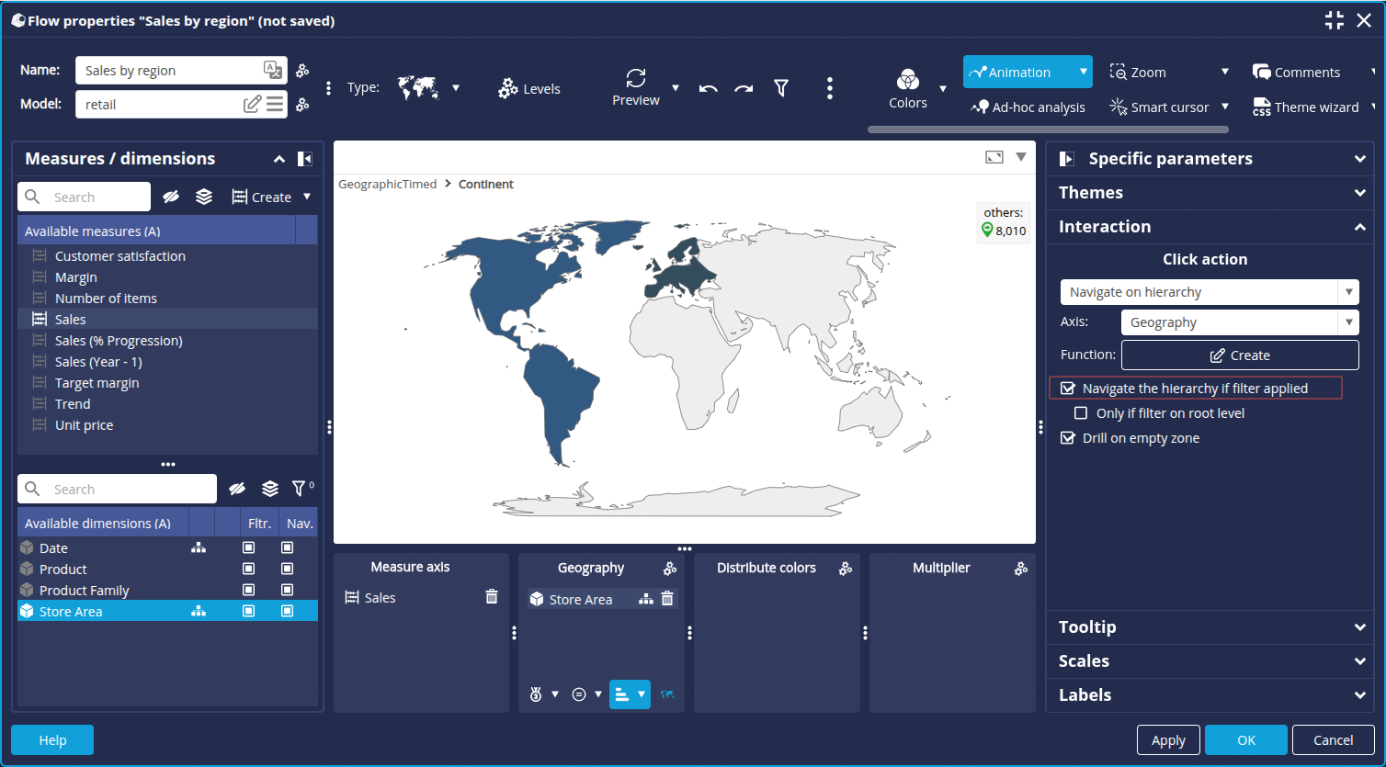Select the Product Family dimension
1386x767 pixels.
pos(85,591)
